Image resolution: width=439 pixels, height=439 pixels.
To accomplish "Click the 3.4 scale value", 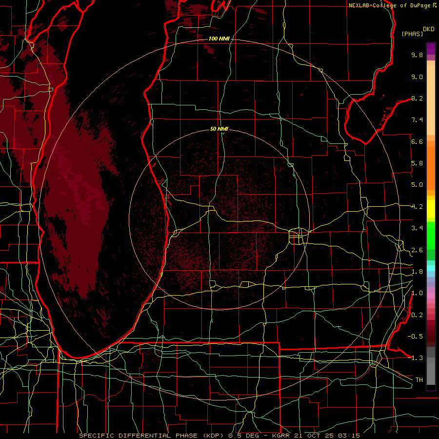I will tap(417, 228).
